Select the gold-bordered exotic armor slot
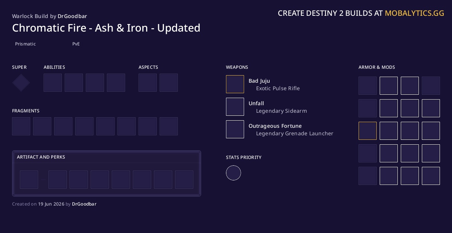 tap(368, 131)
